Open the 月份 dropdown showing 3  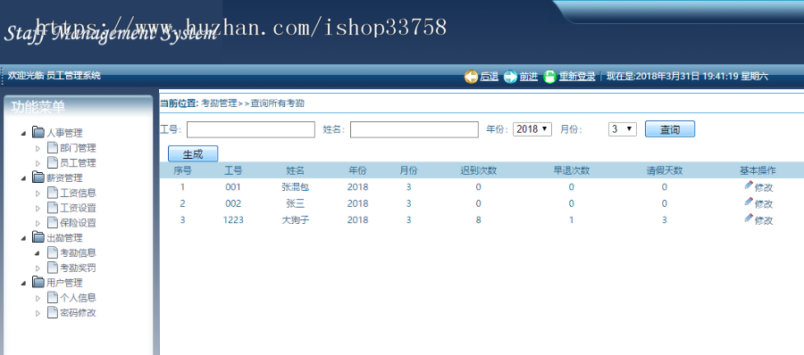tap(622, 129)
